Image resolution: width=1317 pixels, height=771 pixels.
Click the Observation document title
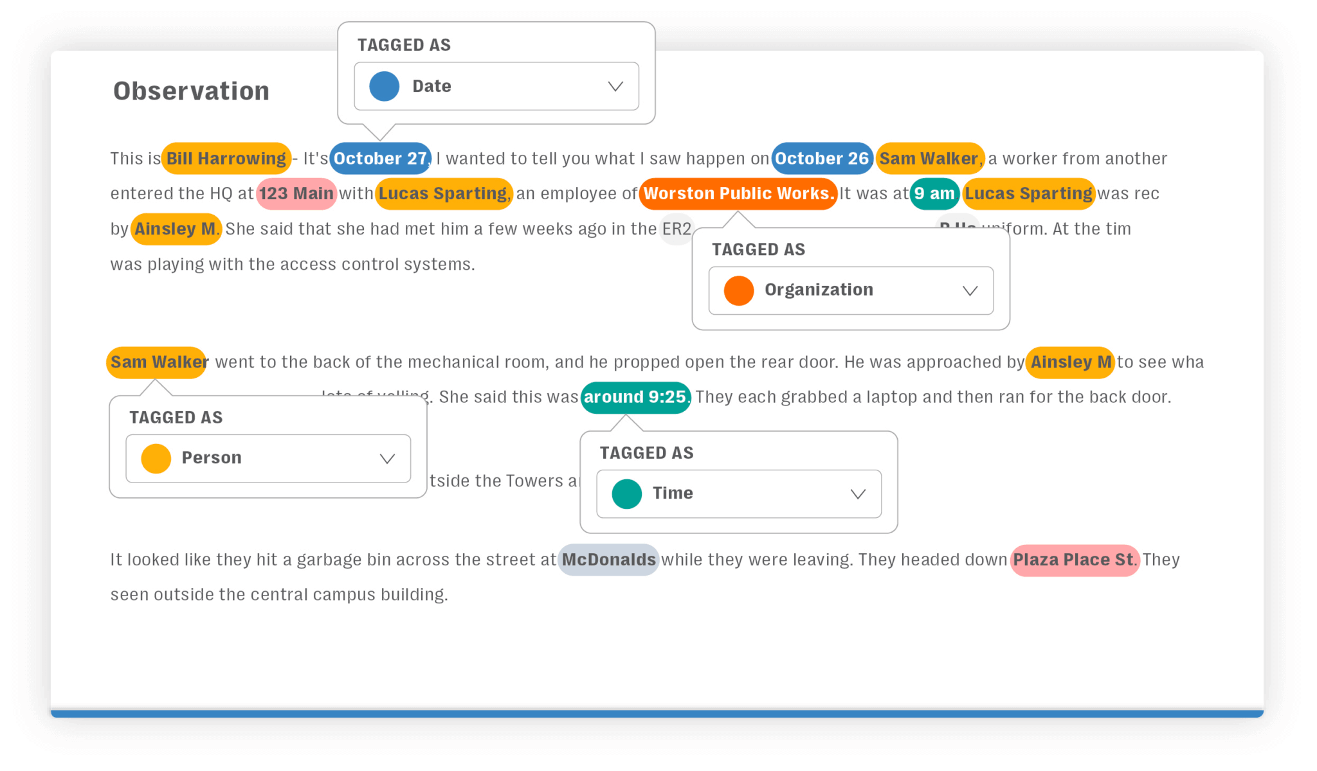(x=191, y=91)
